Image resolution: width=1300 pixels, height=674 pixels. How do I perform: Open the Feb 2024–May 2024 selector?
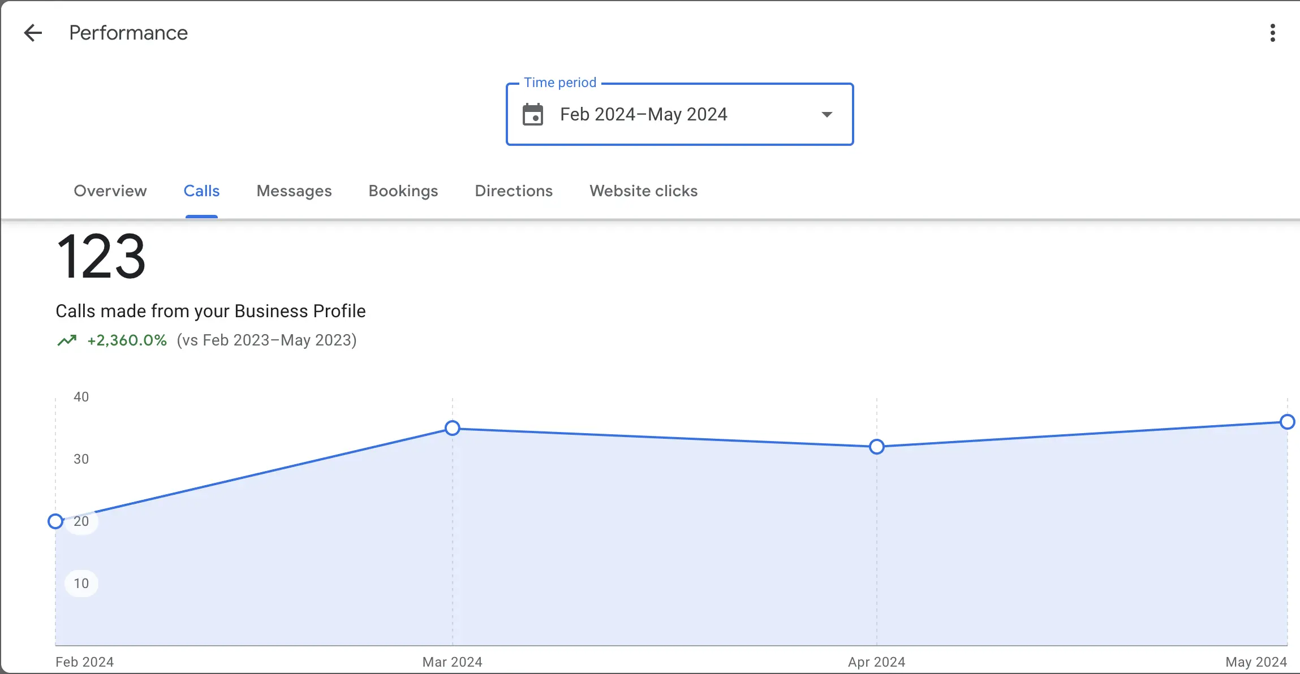(643, 115)
